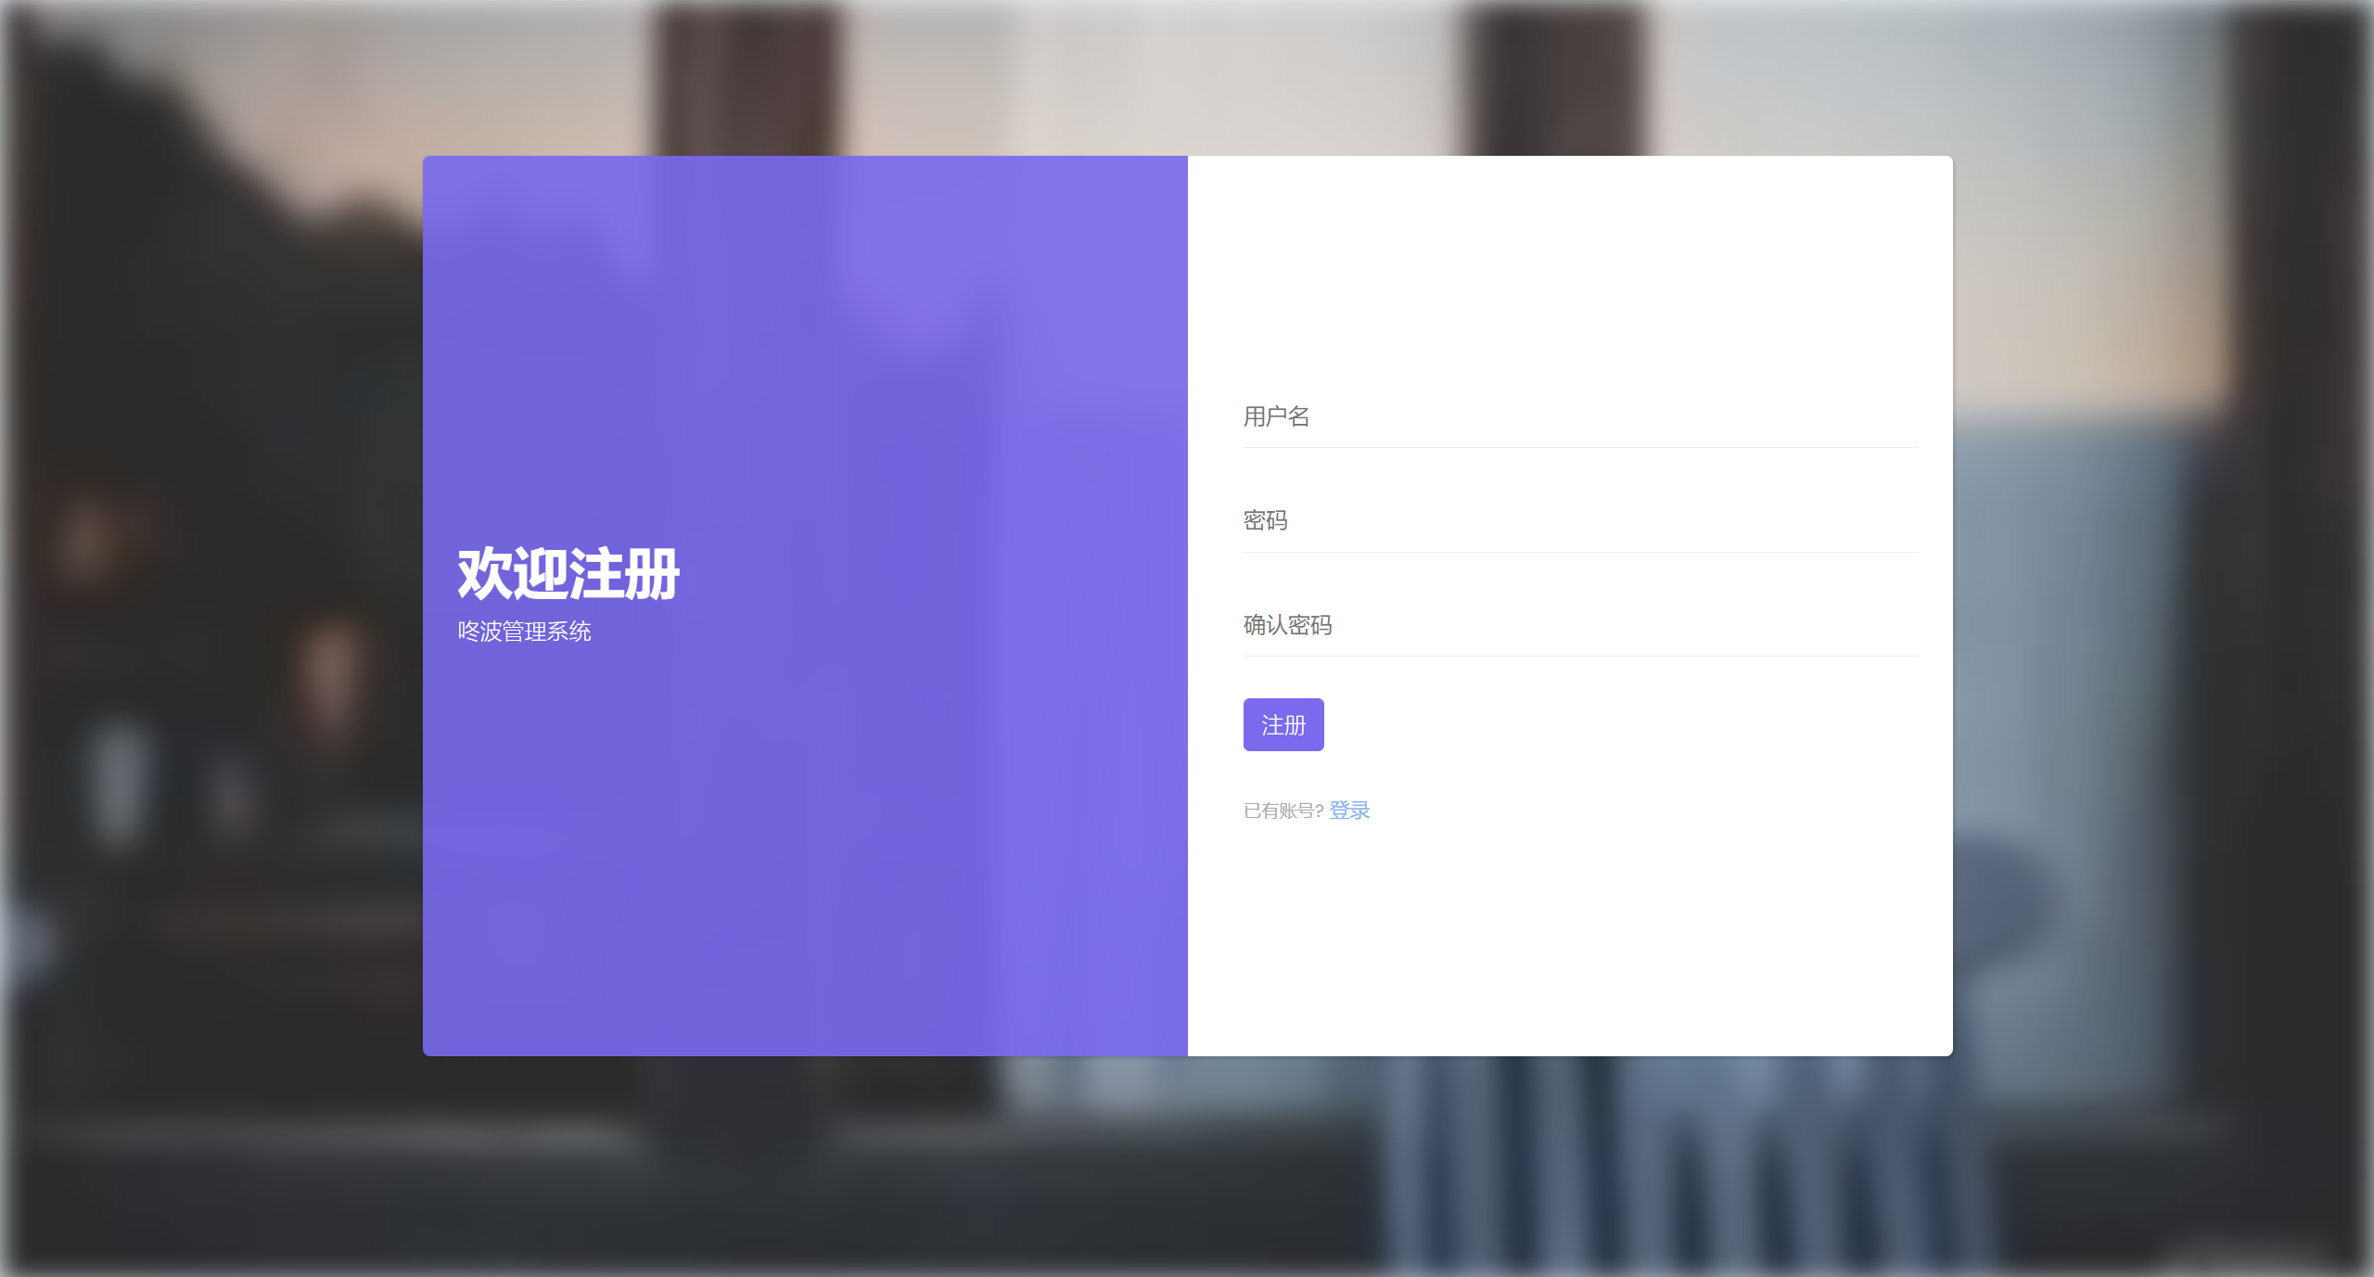2374x1277 pixels.
Task: Click the underline beneath the 确认密码 field
Action: tap(1579, 656)
